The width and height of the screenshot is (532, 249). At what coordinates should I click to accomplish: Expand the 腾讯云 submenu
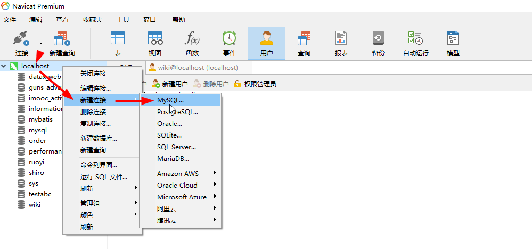(x=180, y=220)
